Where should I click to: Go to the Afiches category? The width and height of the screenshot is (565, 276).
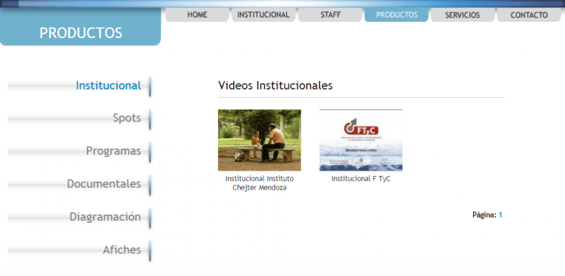click(122, 249)
